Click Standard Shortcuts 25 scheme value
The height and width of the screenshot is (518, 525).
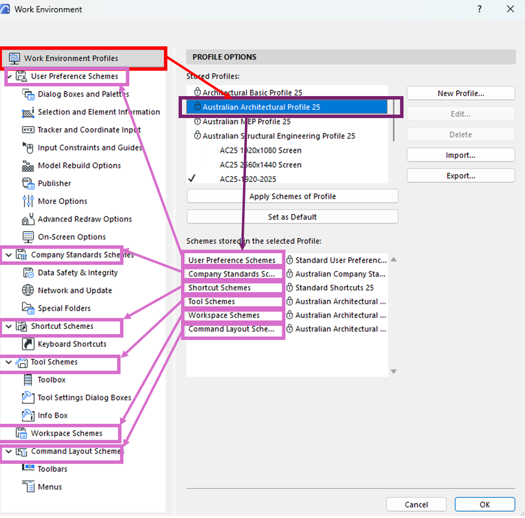[x=334, y=288]
